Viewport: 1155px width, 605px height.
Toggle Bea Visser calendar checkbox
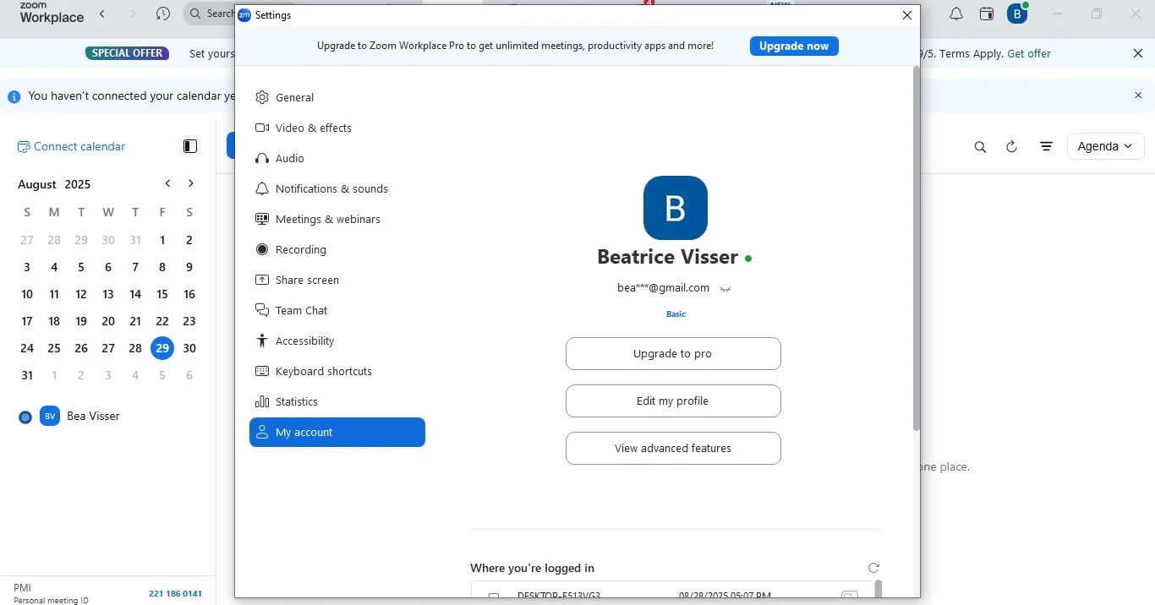(25, 417)
